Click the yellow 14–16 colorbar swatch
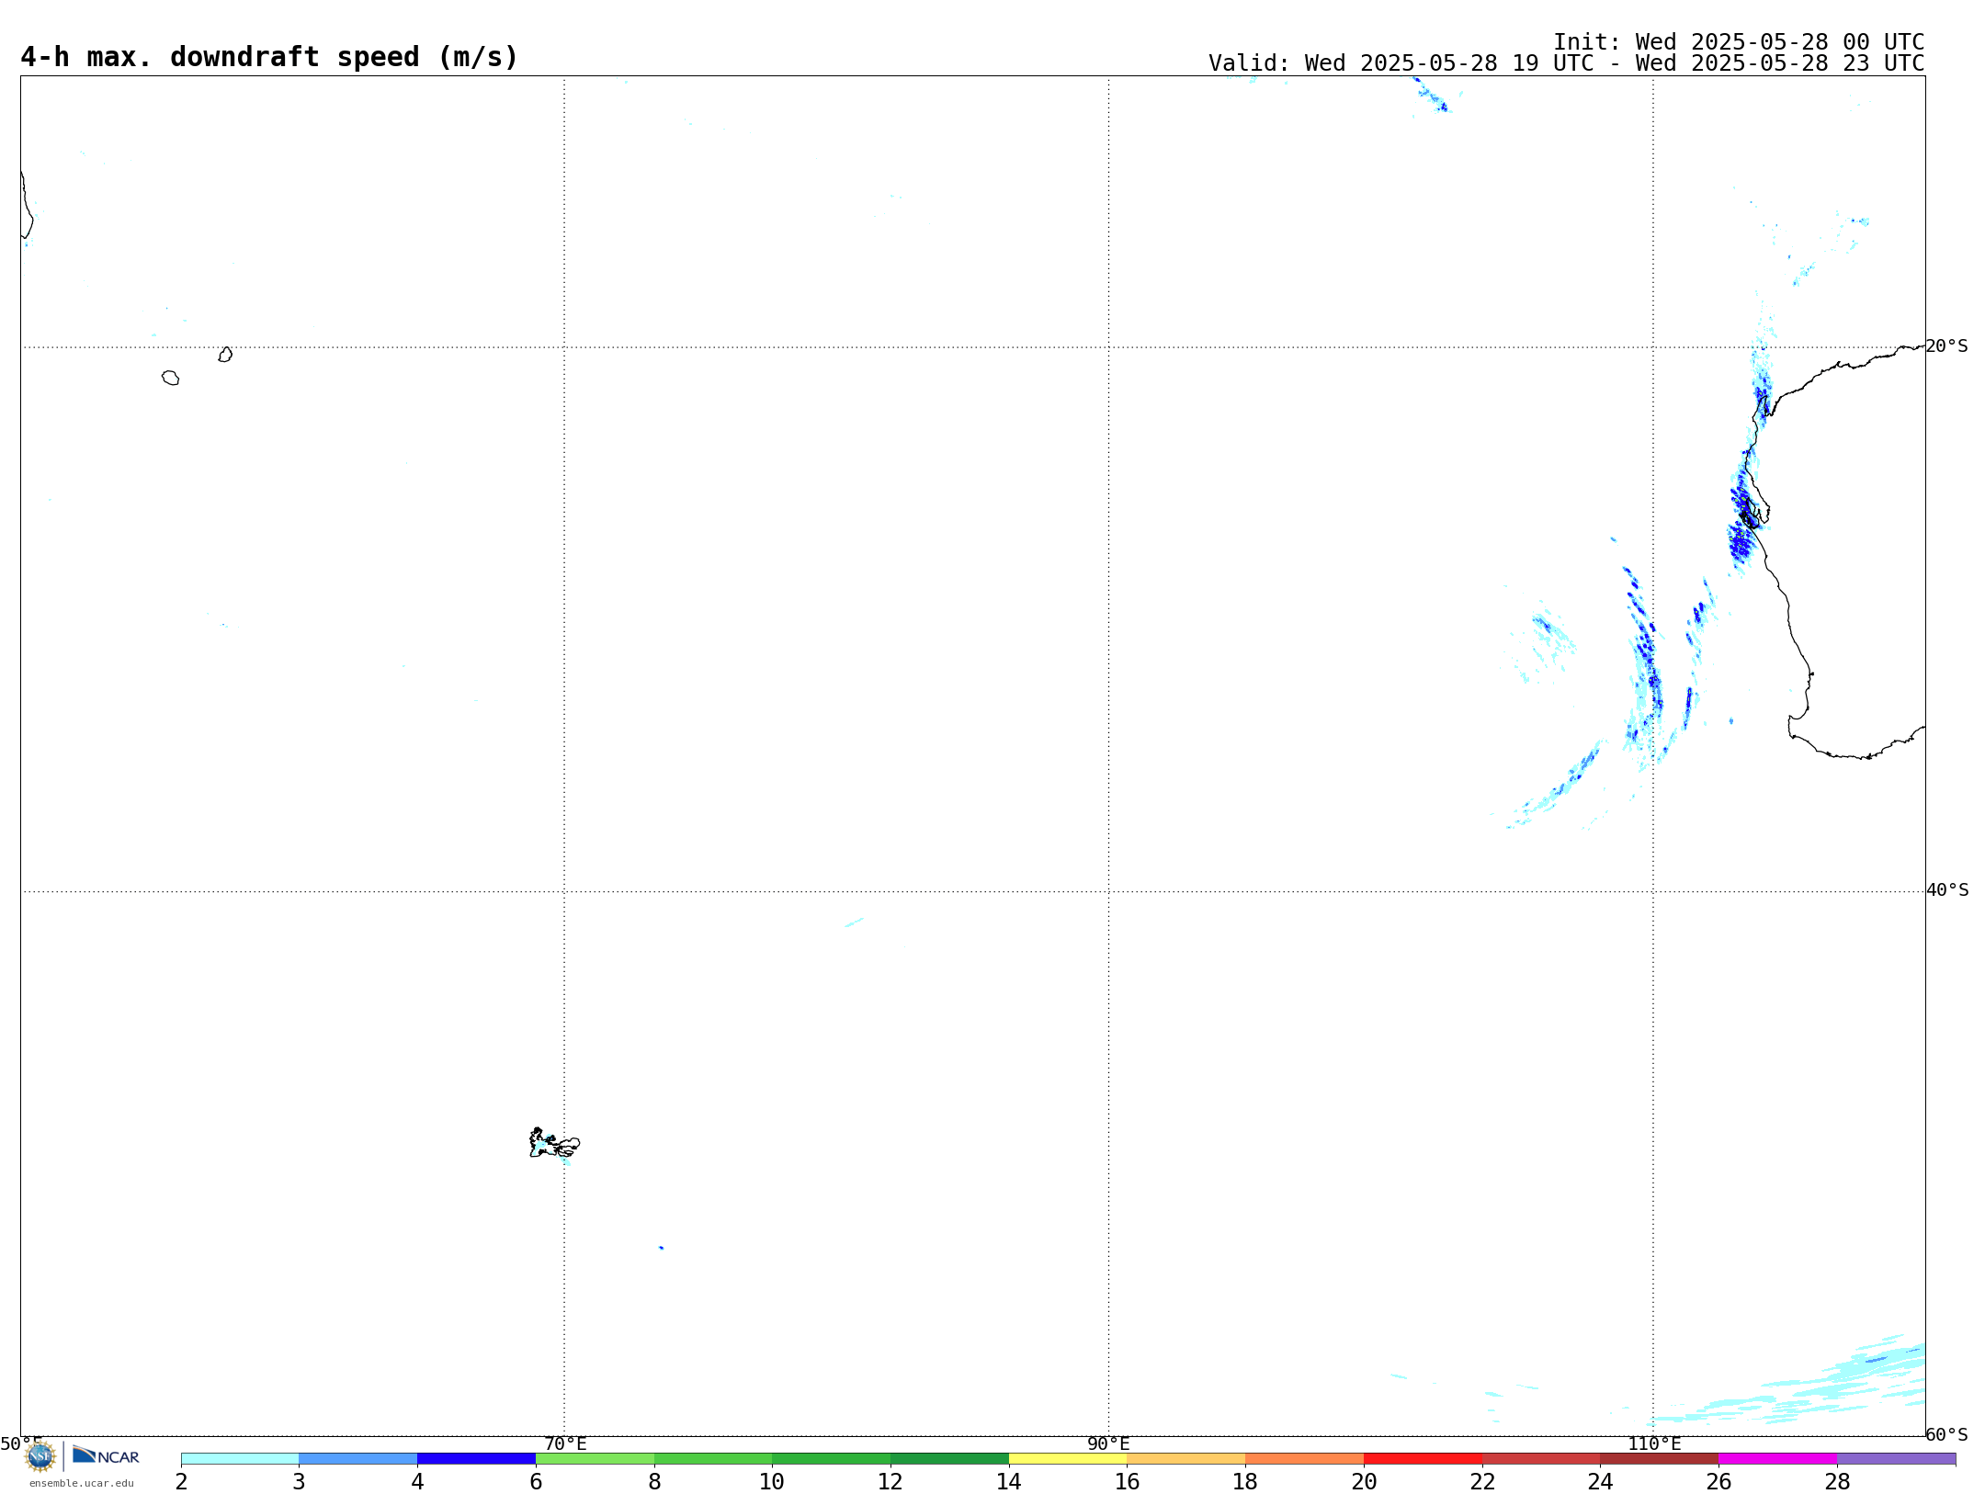 pos(1068,1458)
